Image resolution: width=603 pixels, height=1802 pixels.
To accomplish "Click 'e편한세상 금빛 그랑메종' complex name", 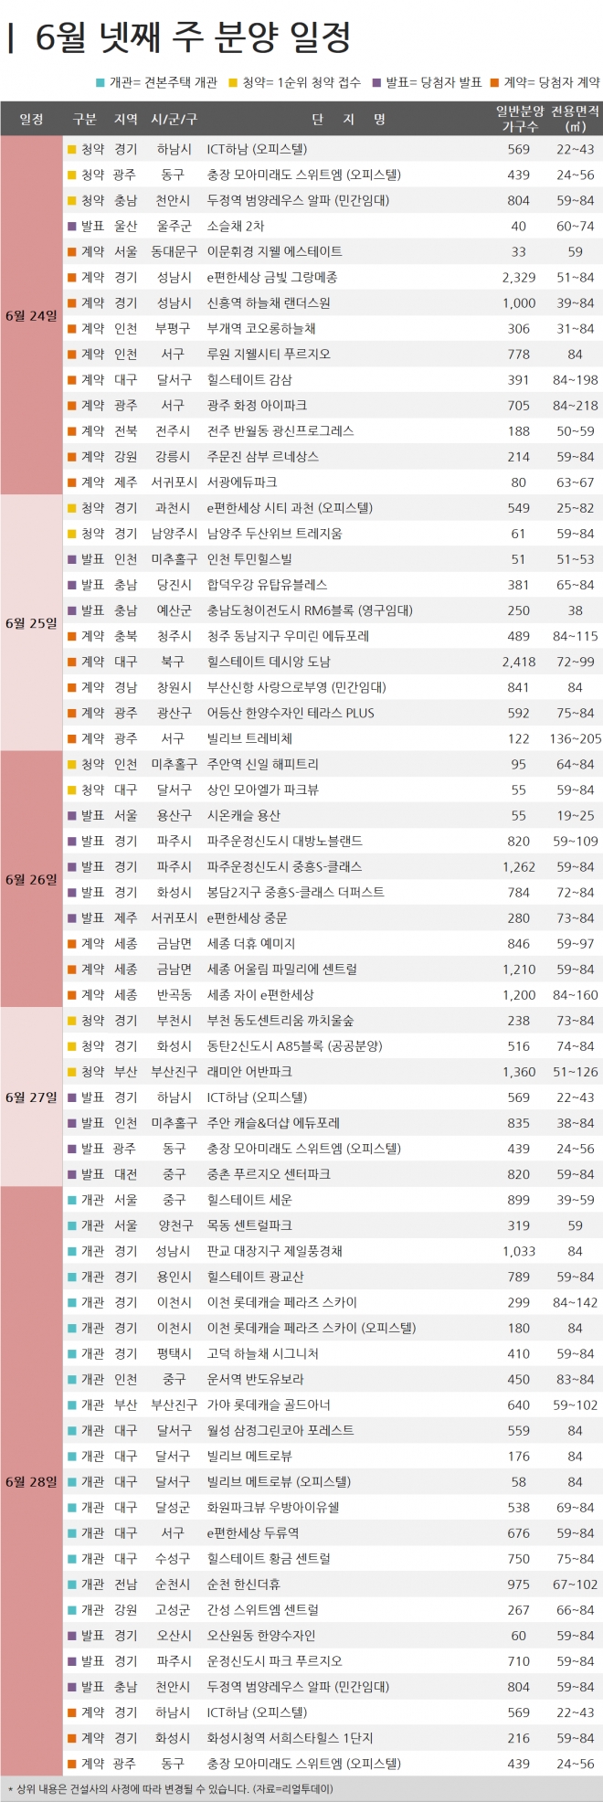I will tap(272, 277).
